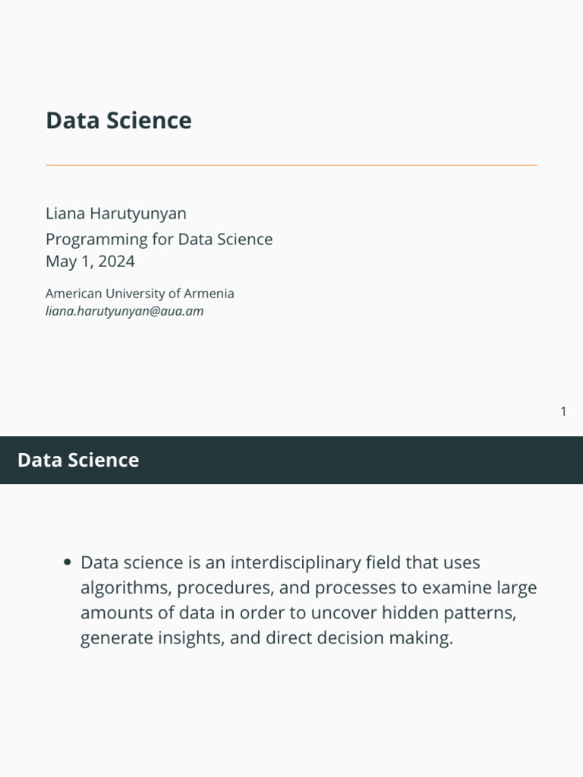This screenshot has width=583, height=777.
Task: Click the slide page number 1
Action: point(563,412)
